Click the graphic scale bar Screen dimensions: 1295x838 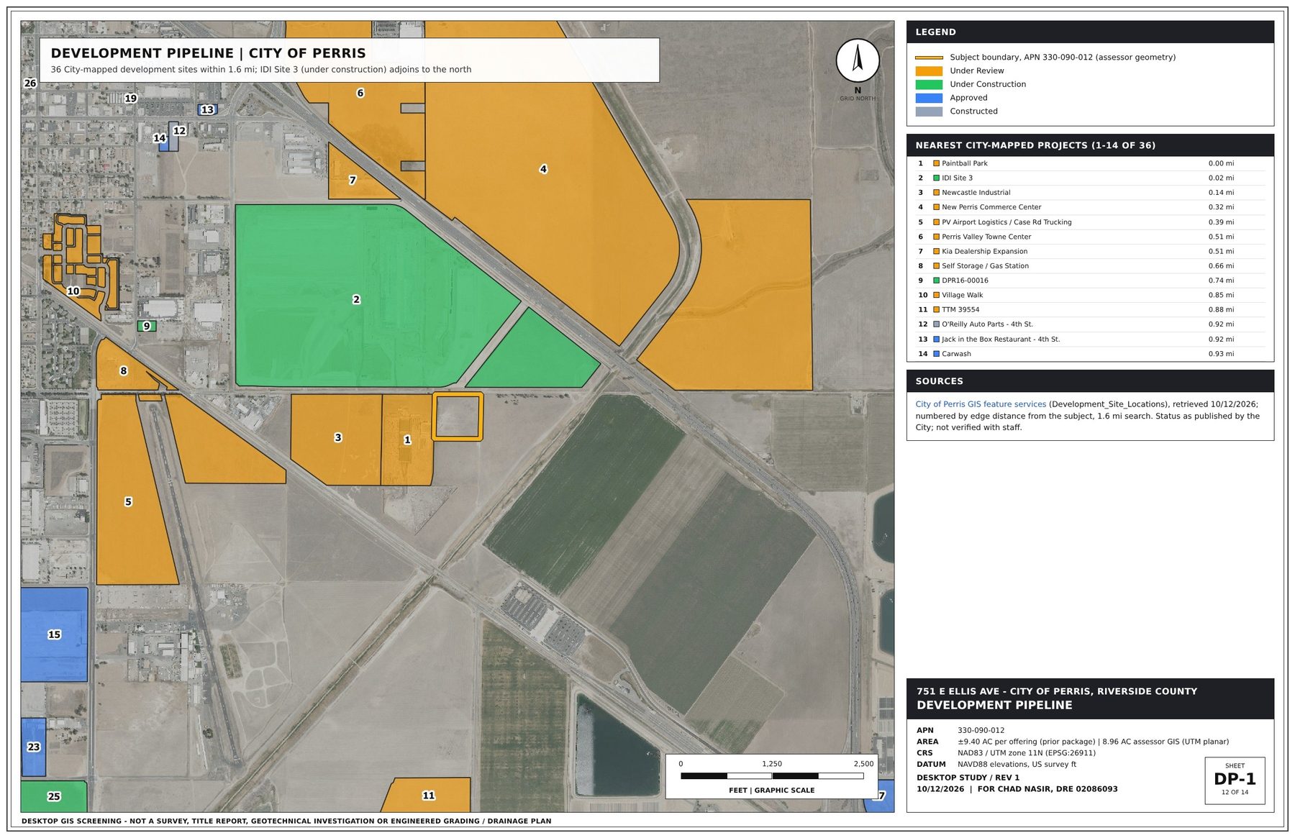point(772,776)
